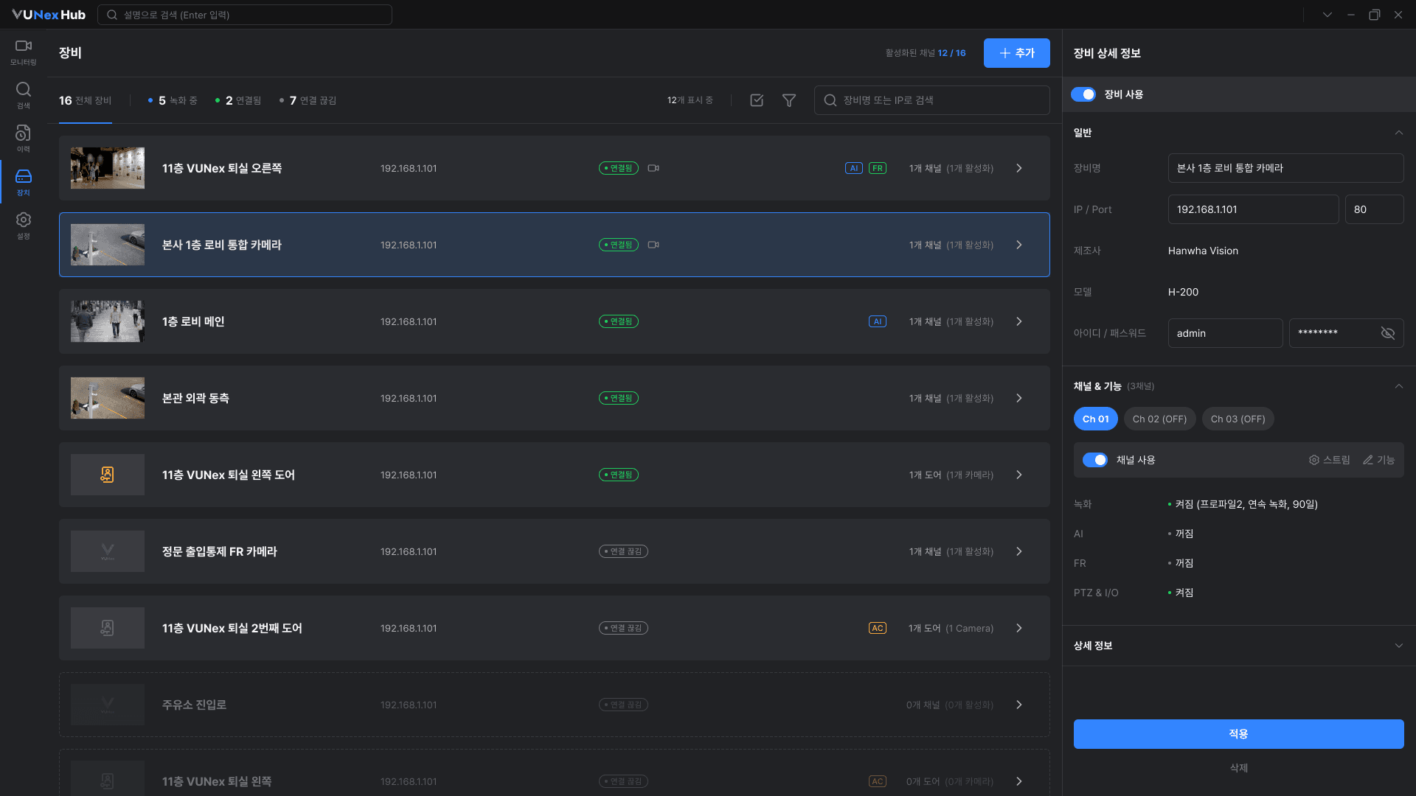Expand the 11층 VUNex 퇴실 오른쪽 row arrow
This screenshot has width=1416, height=796.
coord(1019,168)
